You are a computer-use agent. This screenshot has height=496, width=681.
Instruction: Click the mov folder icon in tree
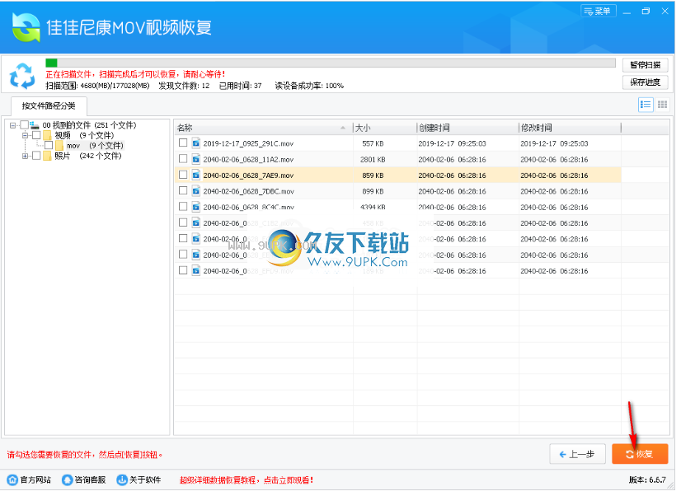(59, 145)
